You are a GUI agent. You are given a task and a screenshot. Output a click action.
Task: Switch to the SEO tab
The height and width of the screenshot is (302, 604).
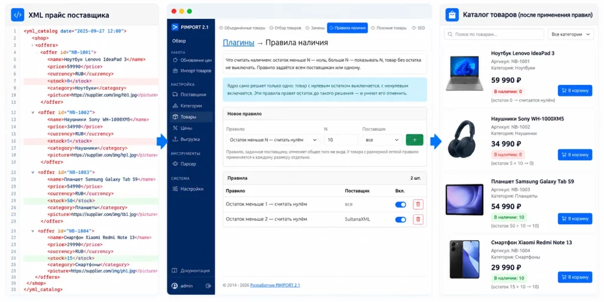(x=418, y=28)
